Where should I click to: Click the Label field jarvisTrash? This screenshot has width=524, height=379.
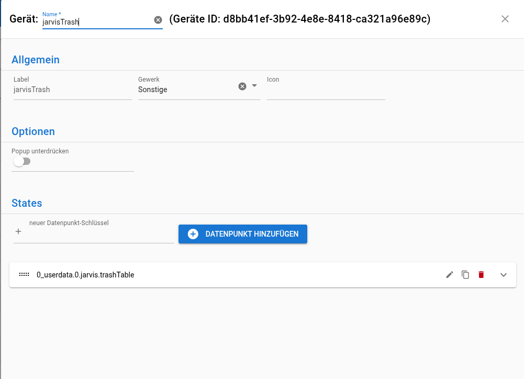(x=72, y=90)
